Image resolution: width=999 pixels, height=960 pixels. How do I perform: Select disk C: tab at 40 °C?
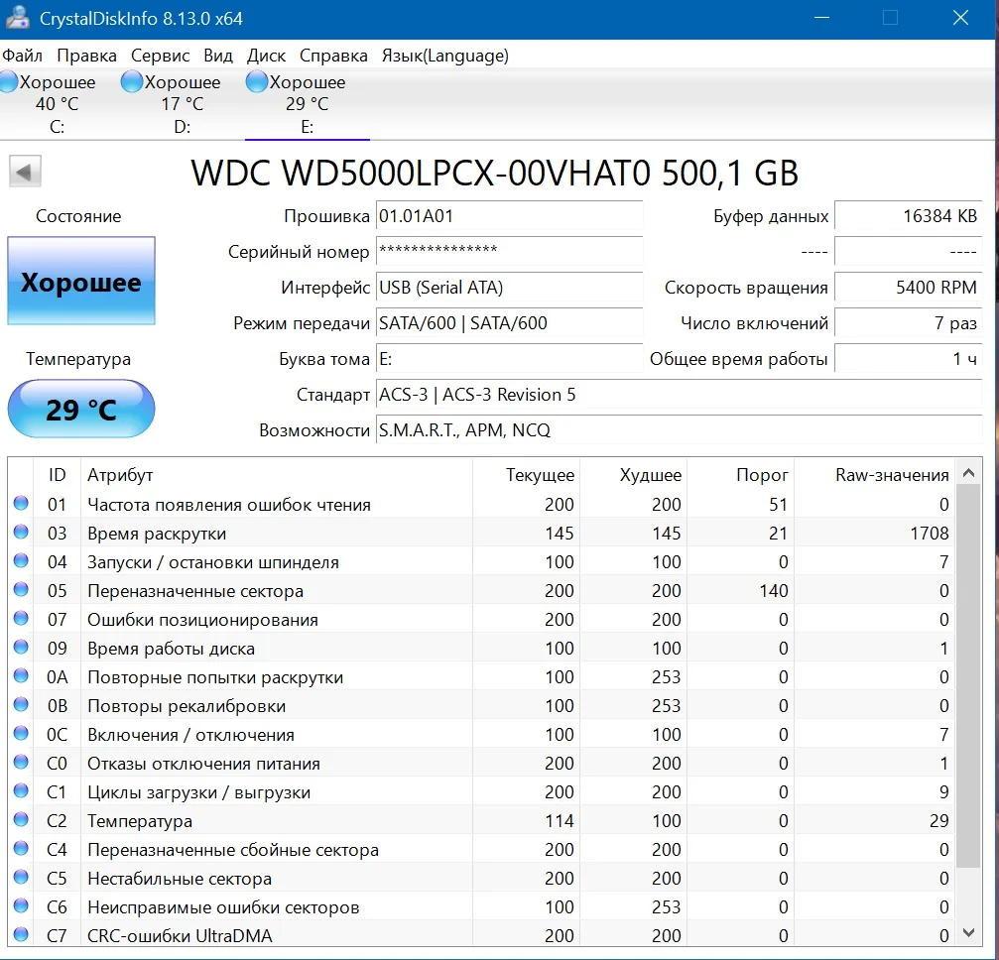pyautogui.click(x=57, y=104)
